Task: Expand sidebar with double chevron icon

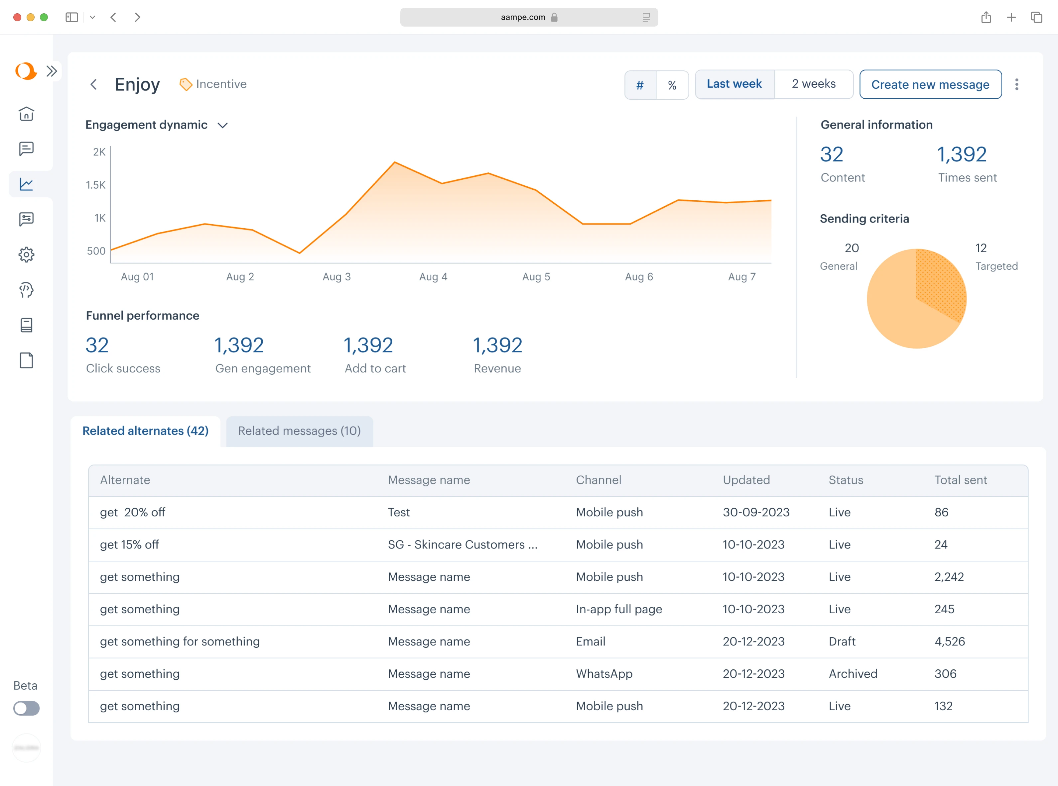Action: click(x=52, y=71)
